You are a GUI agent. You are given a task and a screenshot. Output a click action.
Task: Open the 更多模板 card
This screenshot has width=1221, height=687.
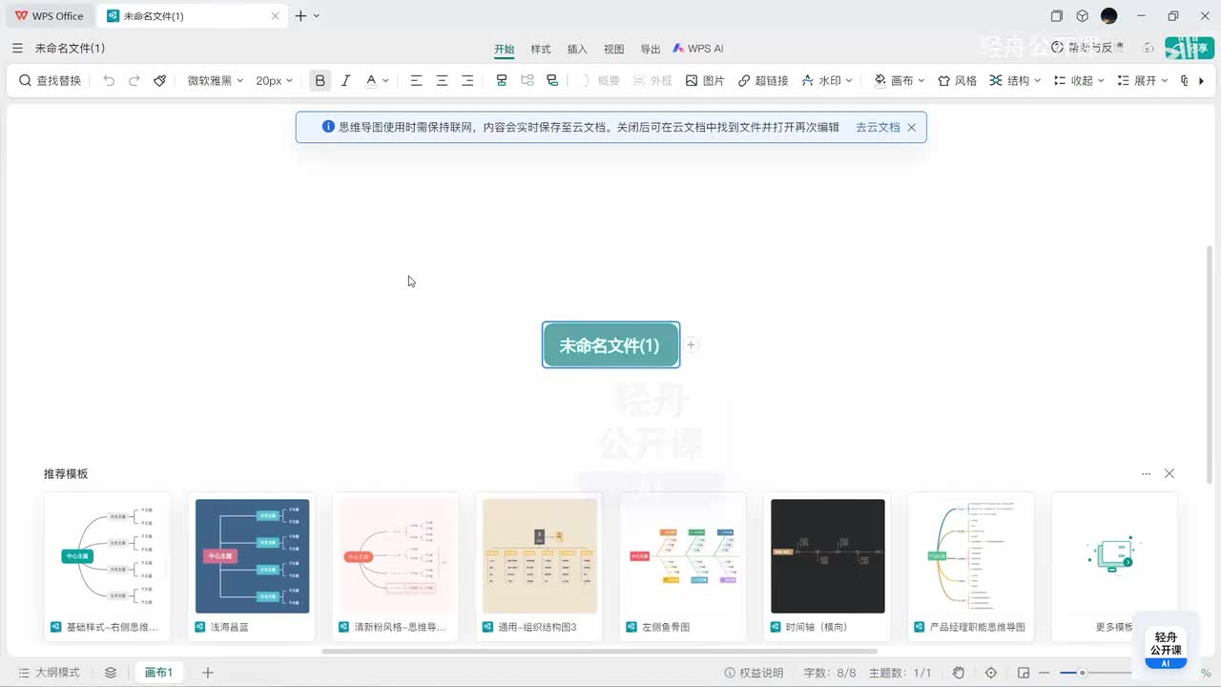[x=1114, y=567]
